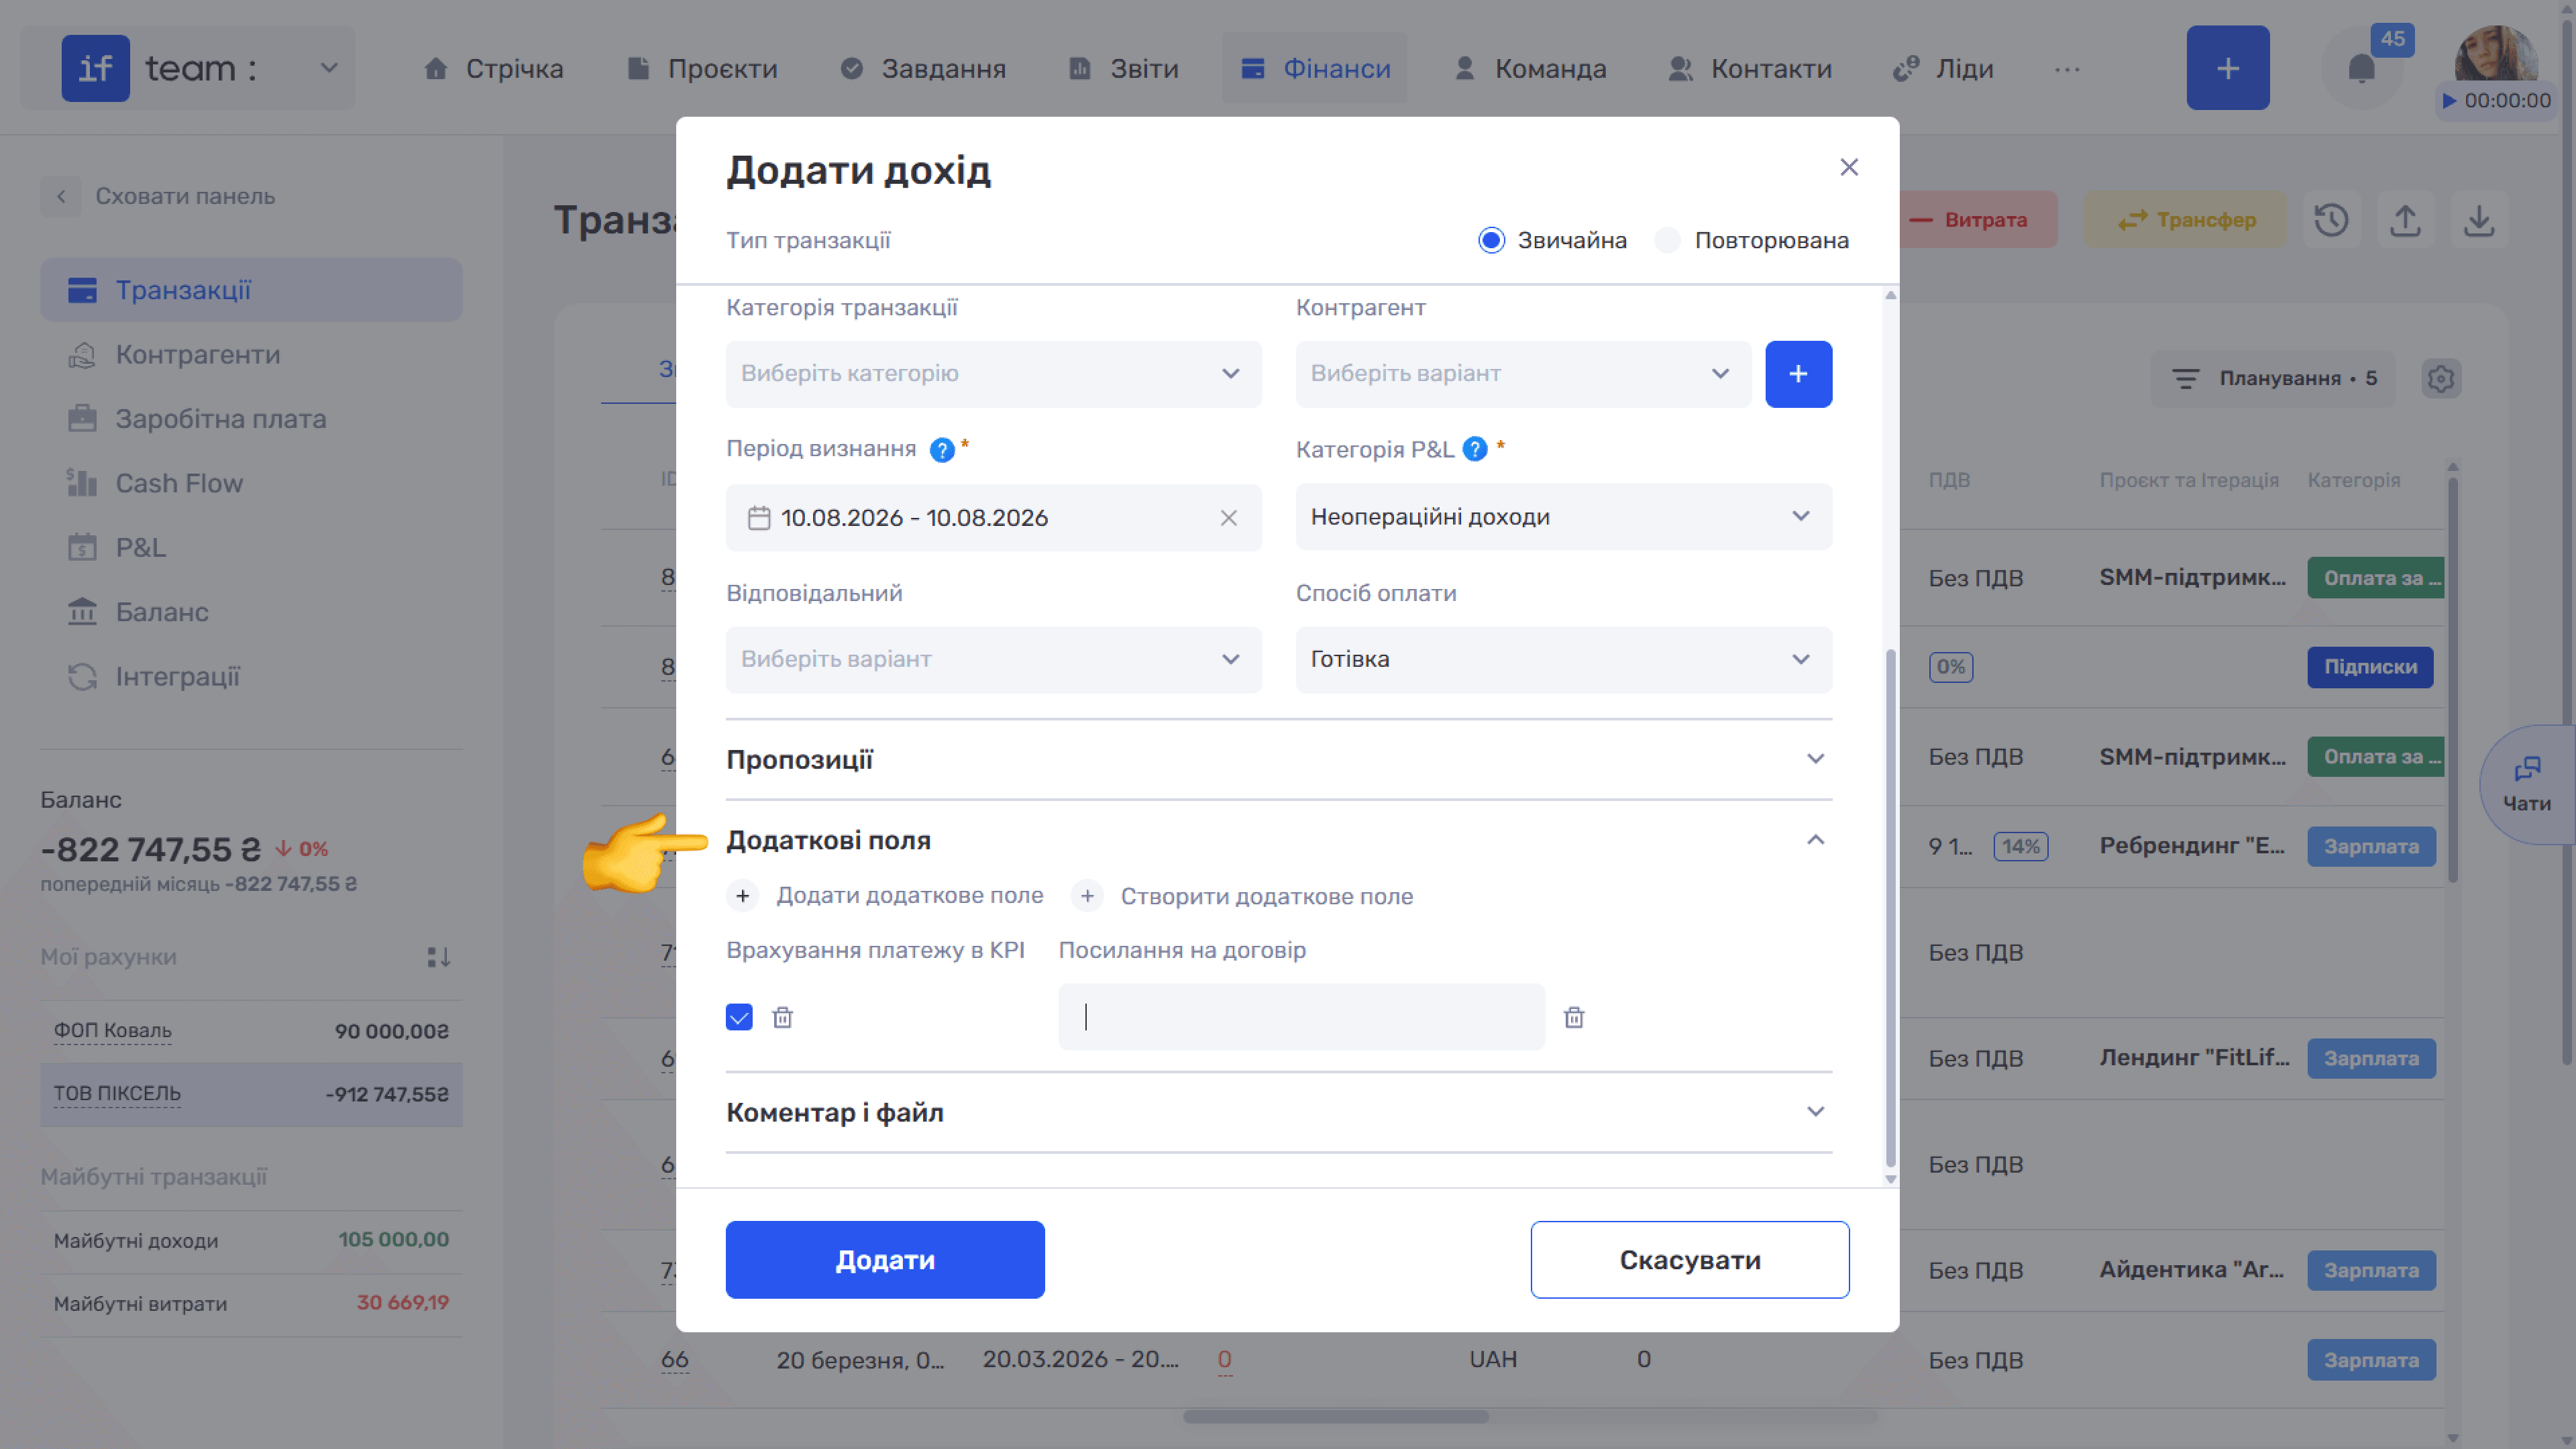2576x1449 pixels.
Task: Go to Звіти in top navigation
Action: [x=1124, y=69]
